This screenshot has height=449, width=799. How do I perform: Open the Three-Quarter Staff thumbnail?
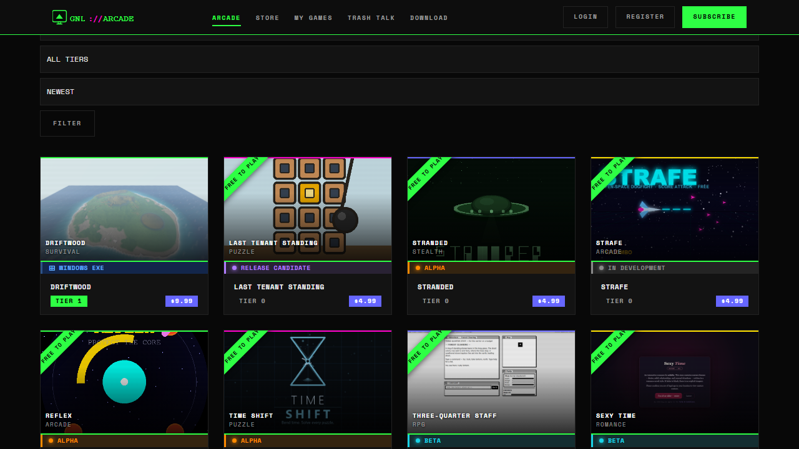coord(491,382)
